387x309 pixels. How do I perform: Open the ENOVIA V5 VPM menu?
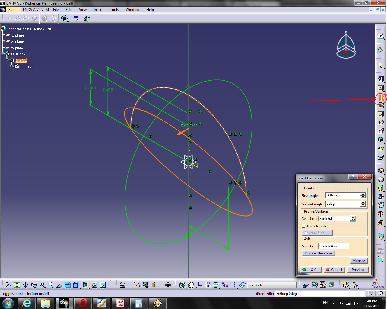tap(36, 10)
